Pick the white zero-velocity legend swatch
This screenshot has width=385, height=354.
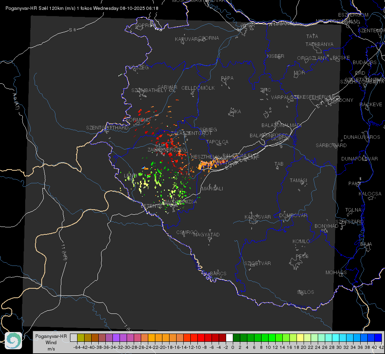click(229, 337)
